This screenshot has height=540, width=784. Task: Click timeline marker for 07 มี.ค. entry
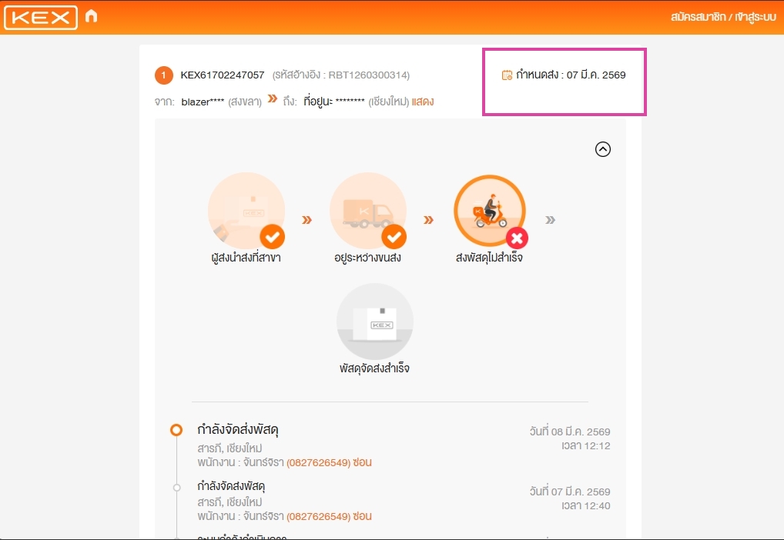pyautogui.click(x=176, y=488)
